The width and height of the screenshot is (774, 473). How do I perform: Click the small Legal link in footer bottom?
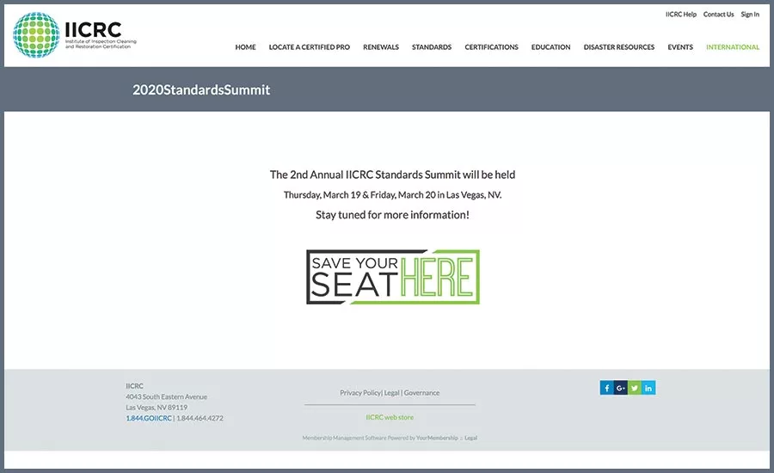tap(471, 438)
